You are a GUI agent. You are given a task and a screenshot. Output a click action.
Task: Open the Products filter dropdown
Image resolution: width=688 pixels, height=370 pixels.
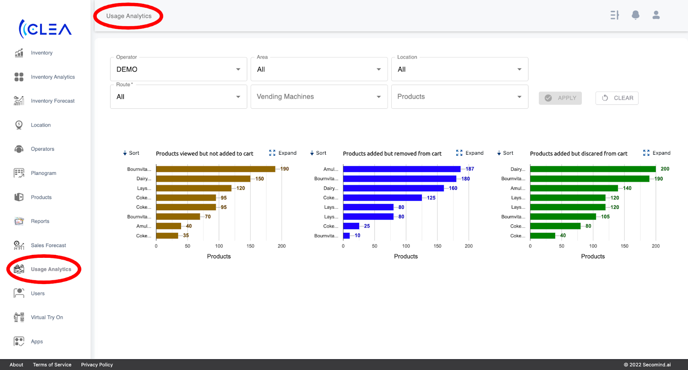coord(460,97)
